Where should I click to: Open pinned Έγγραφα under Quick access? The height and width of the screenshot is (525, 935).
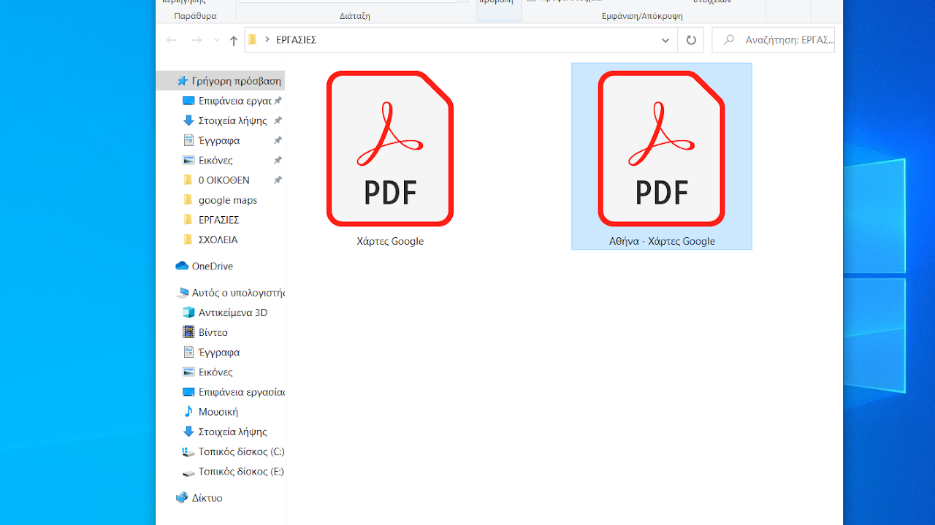click(x=212, y=140)
